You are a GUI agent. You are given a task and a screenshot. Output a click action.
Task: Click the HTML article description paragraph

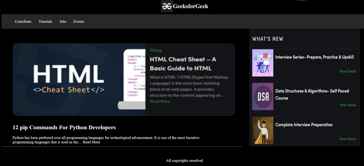pyautogui.click(x=189, y=86)
